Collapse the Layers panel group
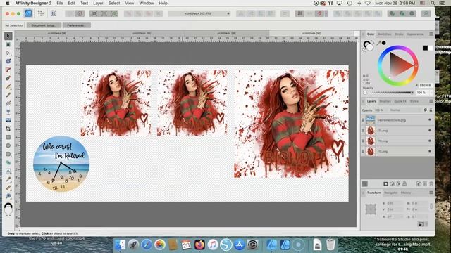The width and height of the screenshot is (451, 253). (364, 101)
